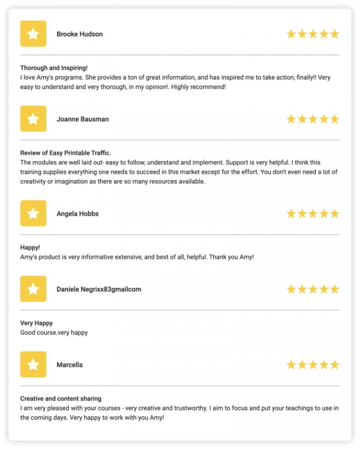Click the 'Thorough and Inspiring!' review title
Viewport: 361px width, 449px height.
[54, 68]
